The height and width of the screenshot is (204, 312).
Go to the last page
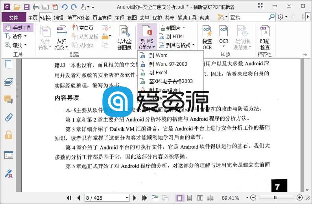pos(144,198)
